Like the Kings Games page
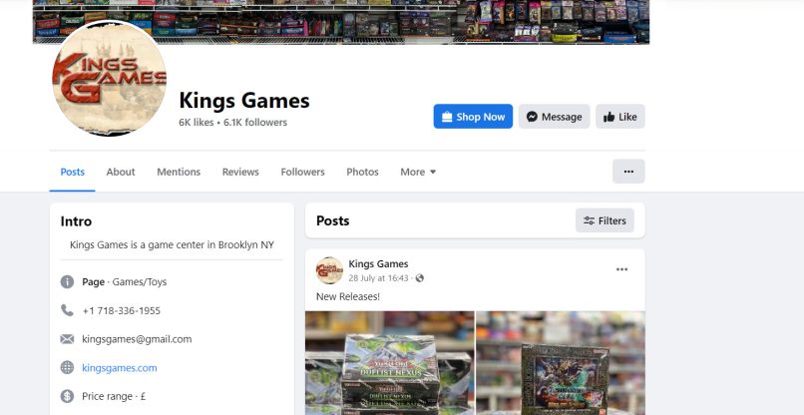The height and width of the screenshot is (415, 804). coord(619,117)
